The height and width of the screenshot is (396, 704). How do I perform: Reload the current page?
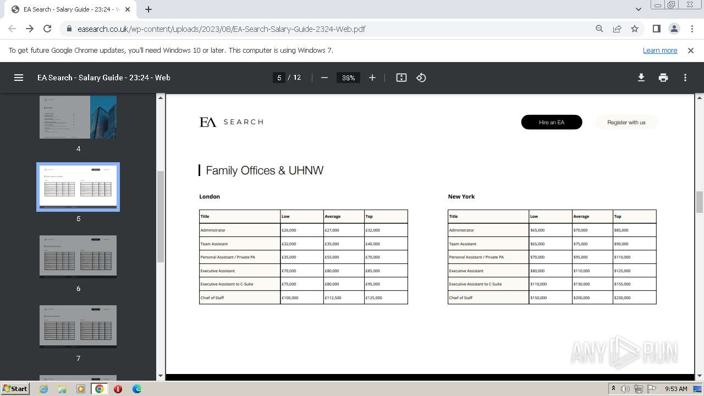click(x=47, y=29)
